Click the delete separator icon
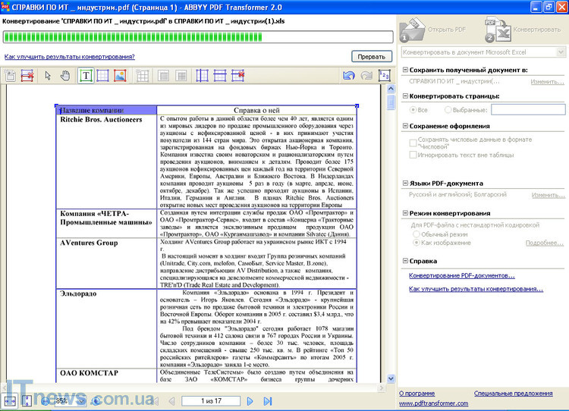The image size is (569, 411). click(x=238, y=76)
